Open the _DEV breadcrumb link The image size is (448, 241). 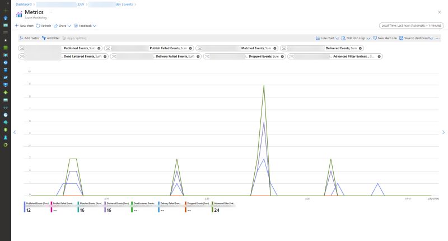60,4
